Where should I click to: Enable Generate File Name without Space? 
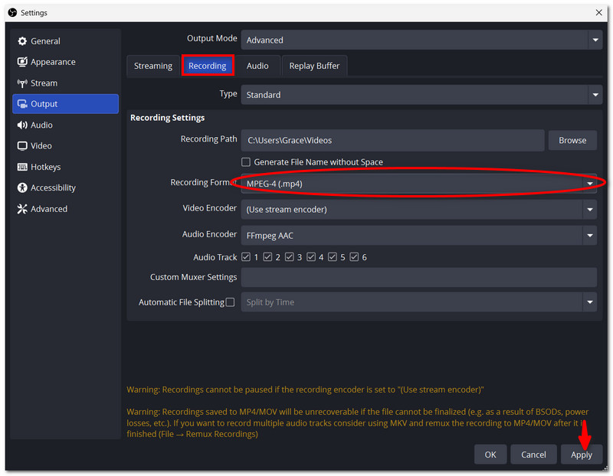coord(246,161)
